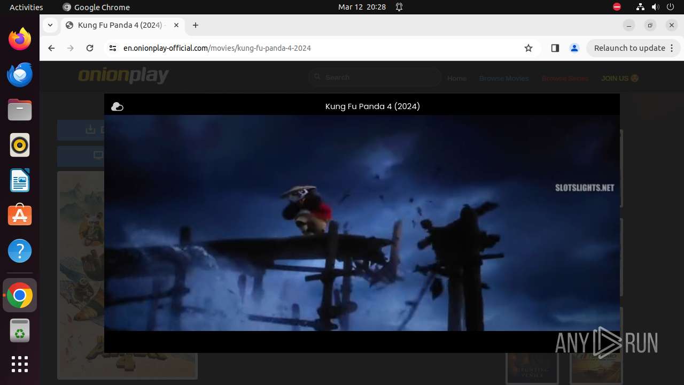The width and height of the screenshot is (684, 385).
Task: View site information icon in address bar
Action: coord(112,48)
